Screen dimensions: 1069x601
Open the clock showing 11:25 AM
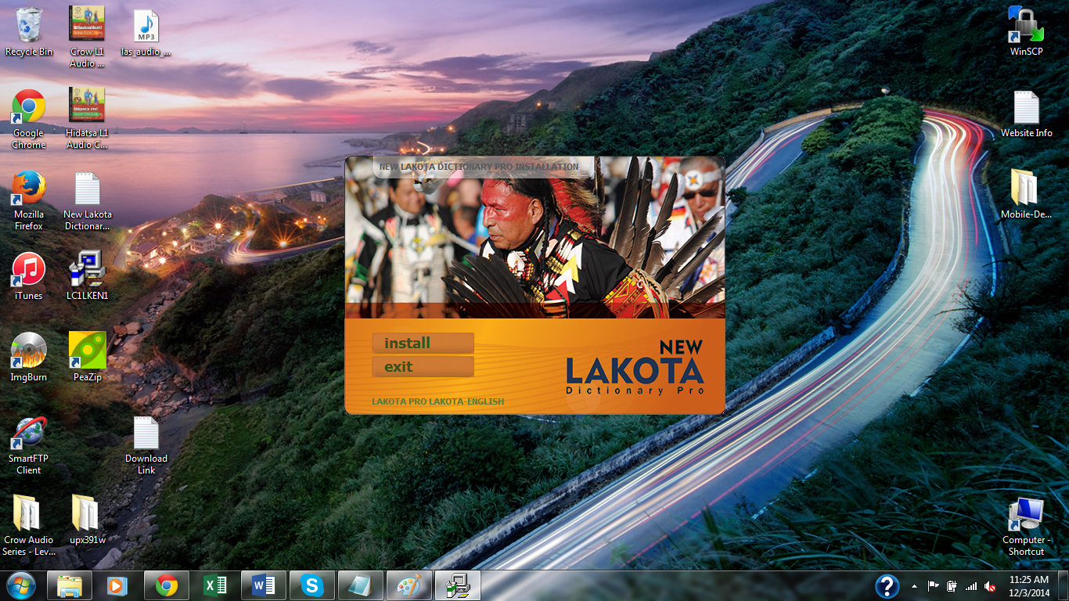click(1029, 586)
